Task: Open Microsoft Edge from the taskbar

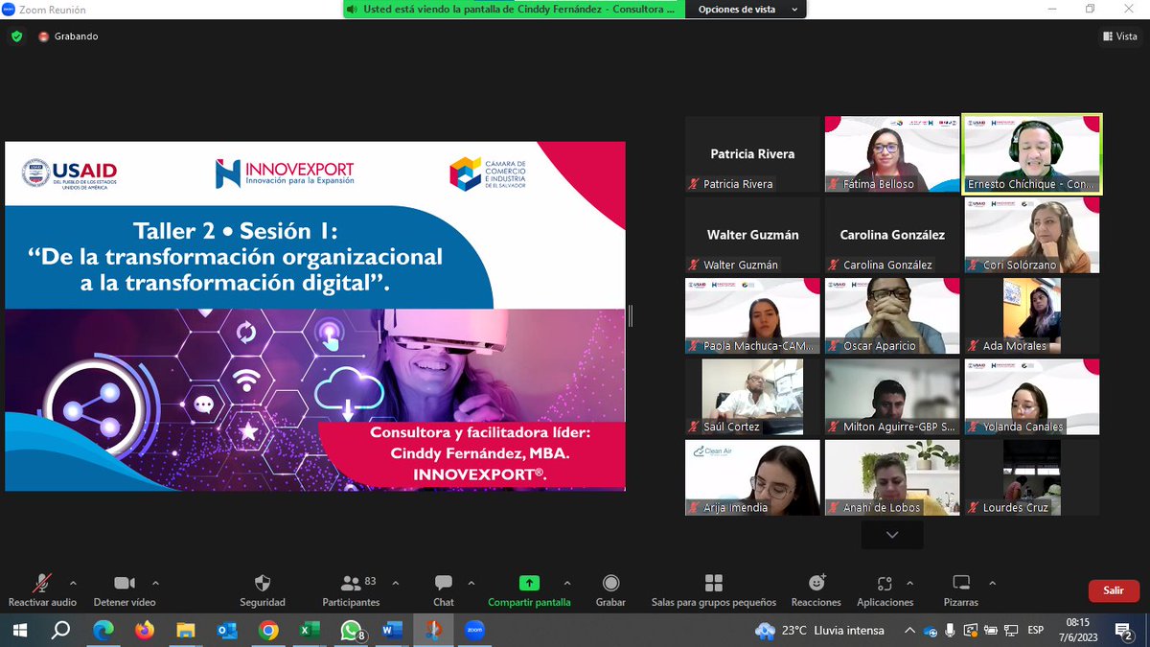Action: [103, 630]
